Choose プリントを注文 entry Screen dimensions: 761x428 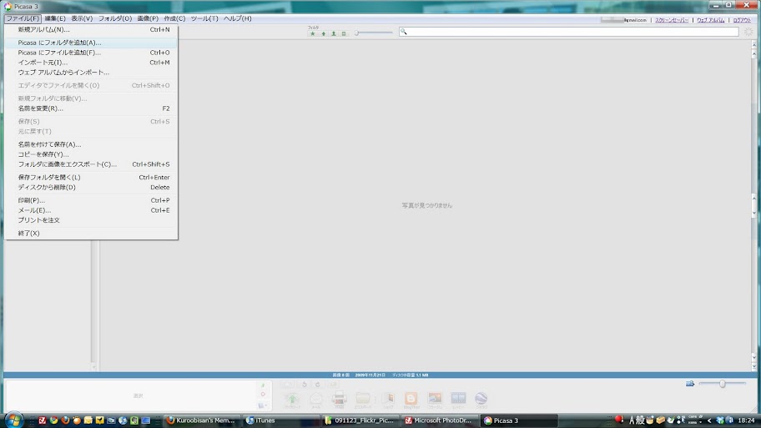point(91,220)
